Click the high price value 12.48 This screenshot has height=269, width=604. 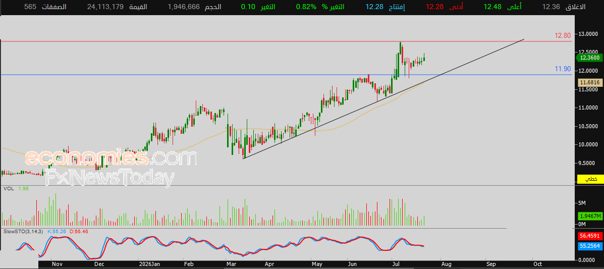pyautogui.click(x=493, y=7)
